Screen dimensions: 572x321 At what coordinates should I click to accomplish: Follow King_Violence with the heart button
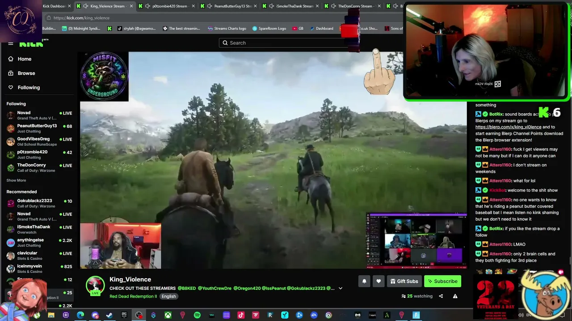tap(379, 281)
